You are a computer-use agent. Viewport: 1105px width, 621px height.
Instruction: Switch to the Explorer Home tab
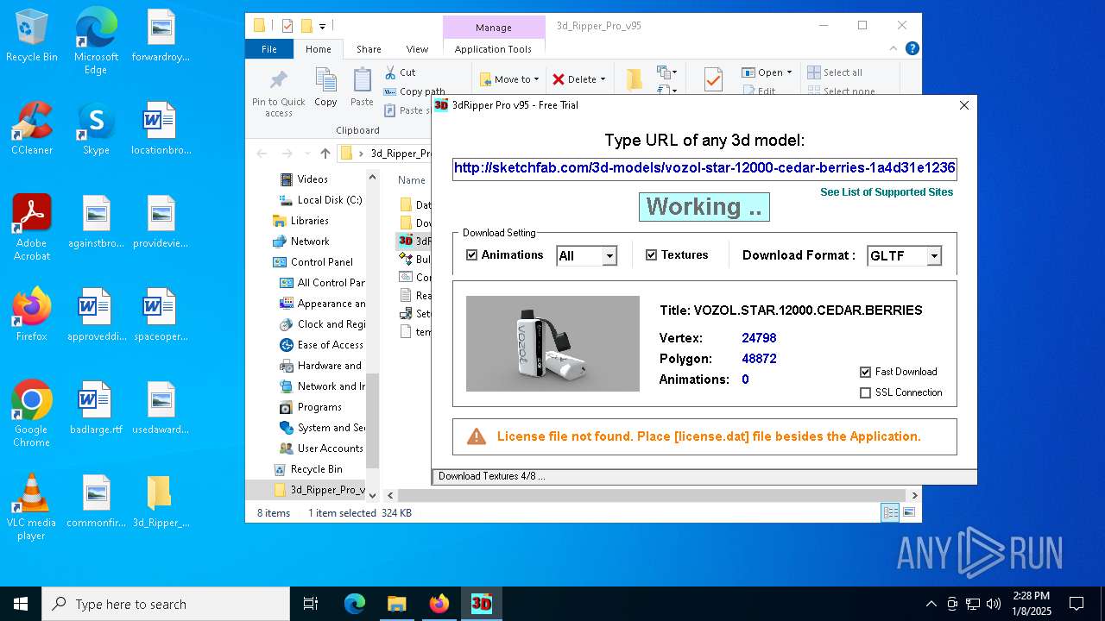[318, 49]
